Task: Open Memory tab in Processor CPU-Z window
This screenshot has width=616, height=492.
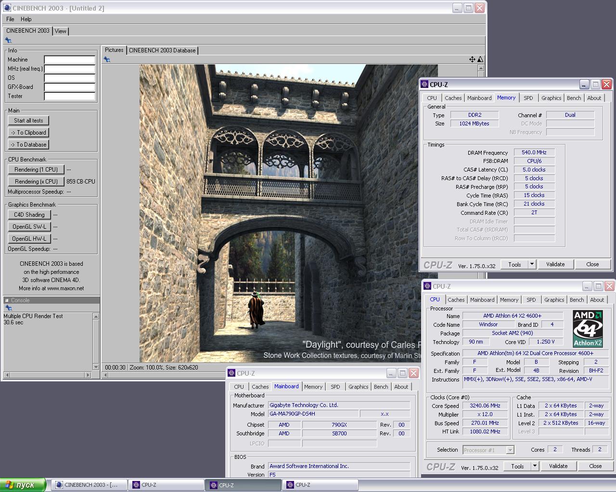Action: pos(509,300)
